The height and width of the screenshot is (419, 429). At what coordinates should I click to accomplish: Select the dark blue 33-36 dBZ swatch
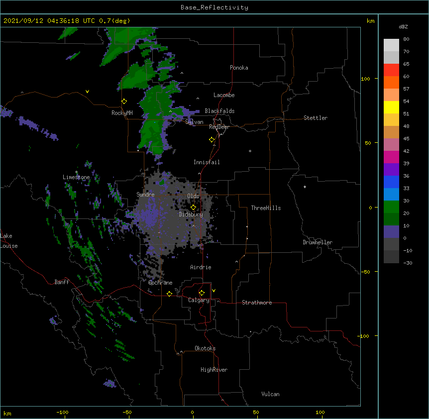391,182
